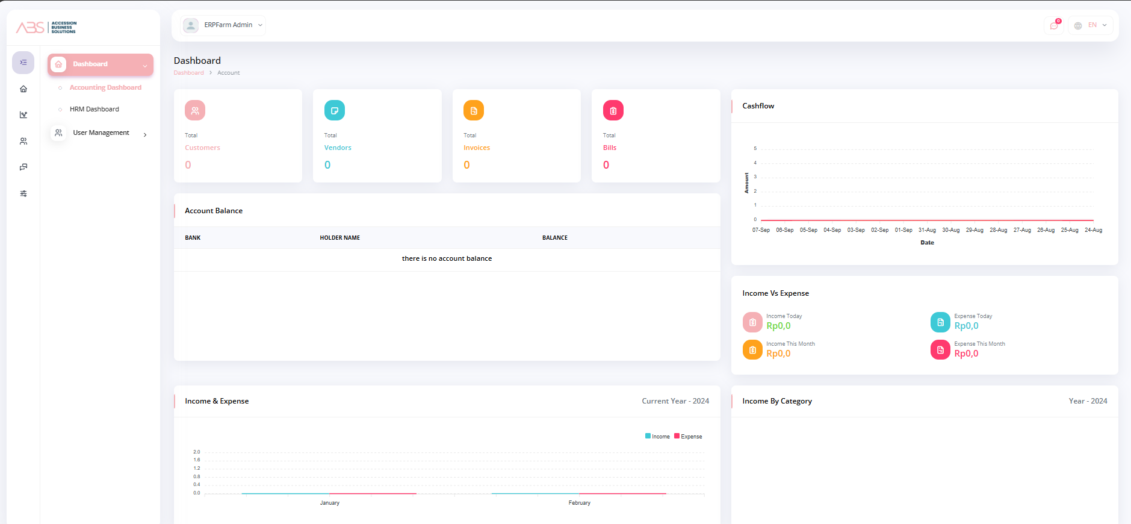Screen dimensions: 1131x524
Task: Open the chart analytics icon in the sidebar
Action: [23, 115]
